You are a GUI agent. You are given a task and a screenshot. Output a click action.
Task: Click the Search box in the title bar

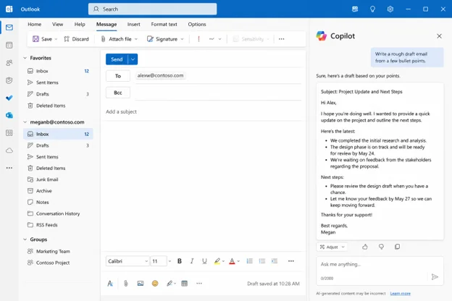coord(153,9)
